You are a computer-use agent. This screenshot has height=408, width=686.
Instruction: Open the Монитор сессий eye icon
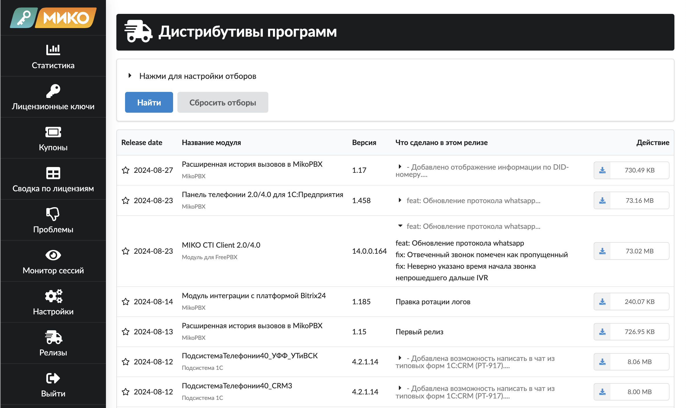click(53, 255)
